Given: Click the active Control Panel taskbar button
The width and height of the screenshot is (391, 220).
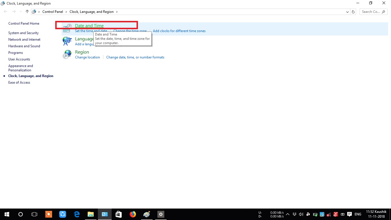Looking at the screenshot, I should tap(104, 214).
